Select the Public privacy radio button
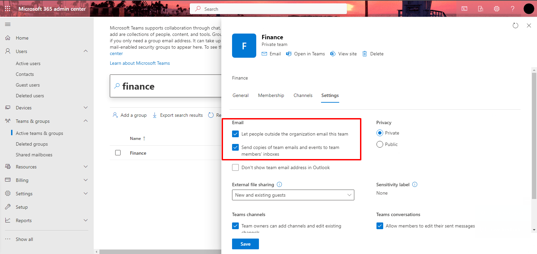The width and height of the screenshot is (537, 254). pyautogui.click(x=380, y=144)
